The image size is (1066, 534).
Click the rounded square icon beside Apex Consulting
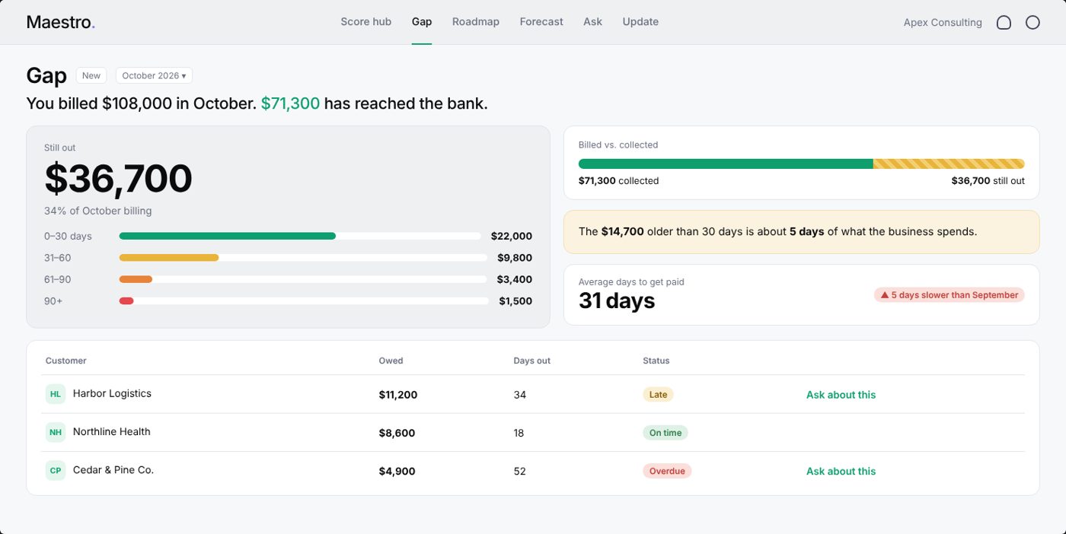pyautogui.click(x=1004, y=23)
